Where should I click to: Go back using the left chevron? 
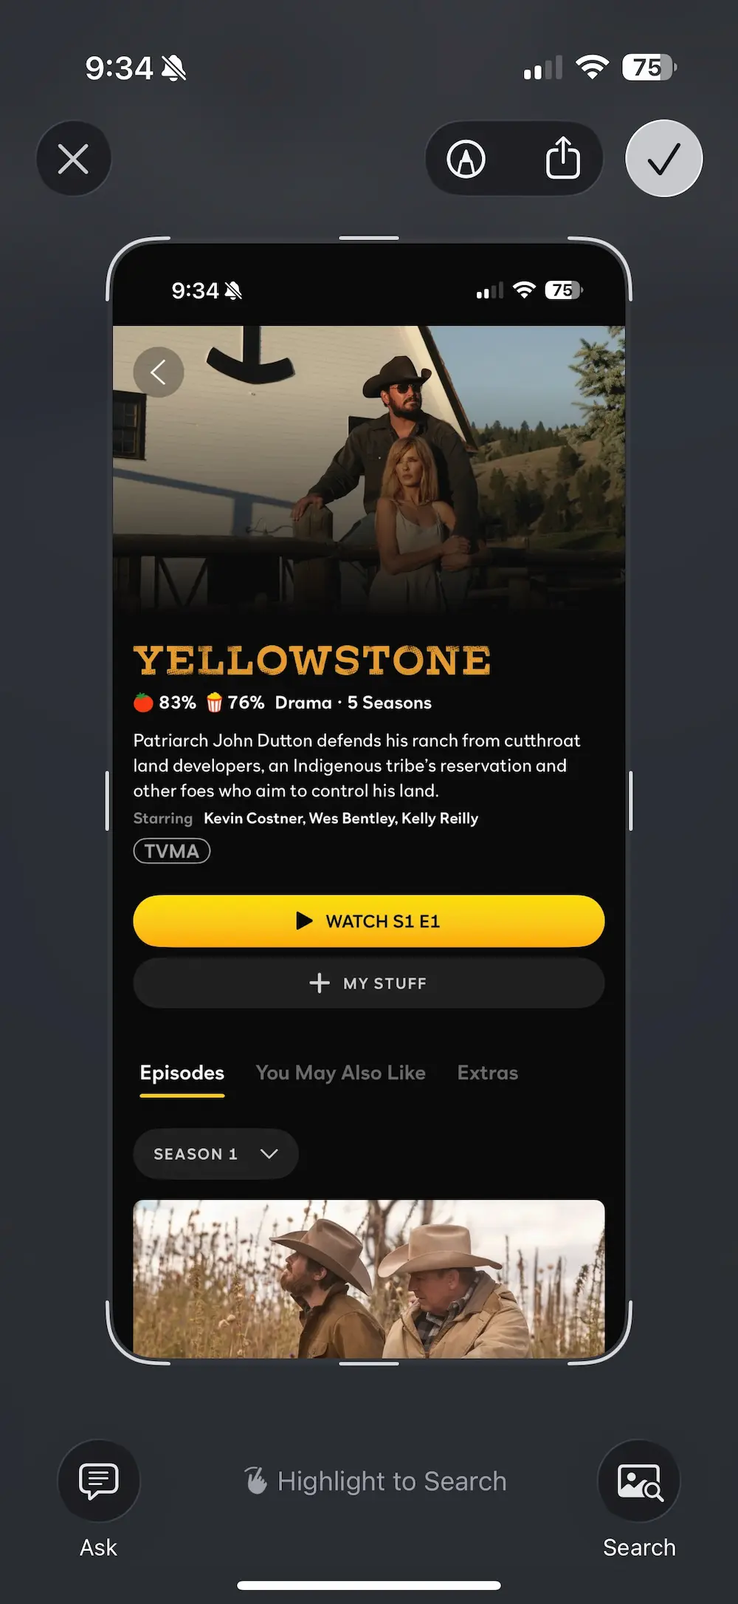coord(158,372)
